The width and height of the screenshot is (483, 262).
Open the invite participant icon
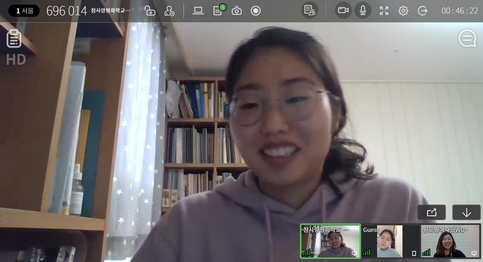pos(169,11)
